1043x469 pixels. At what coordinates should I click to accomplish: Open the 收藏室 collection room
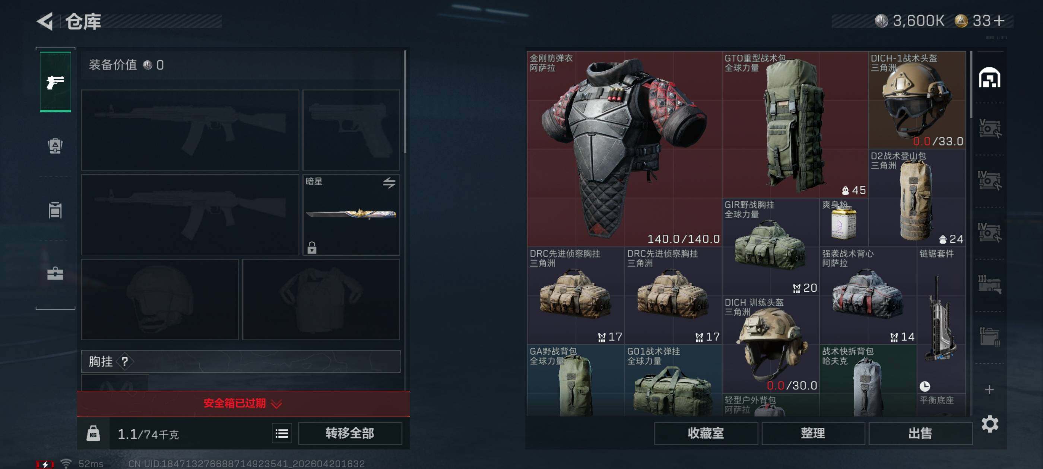click(x=706, y=433)
